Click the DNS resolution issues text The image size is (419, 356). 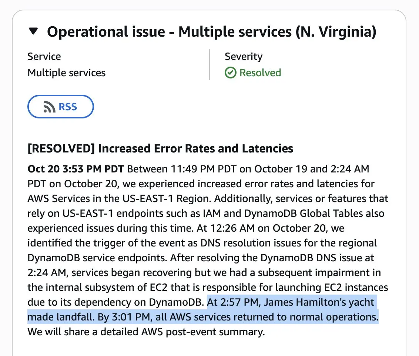point(256,243)
